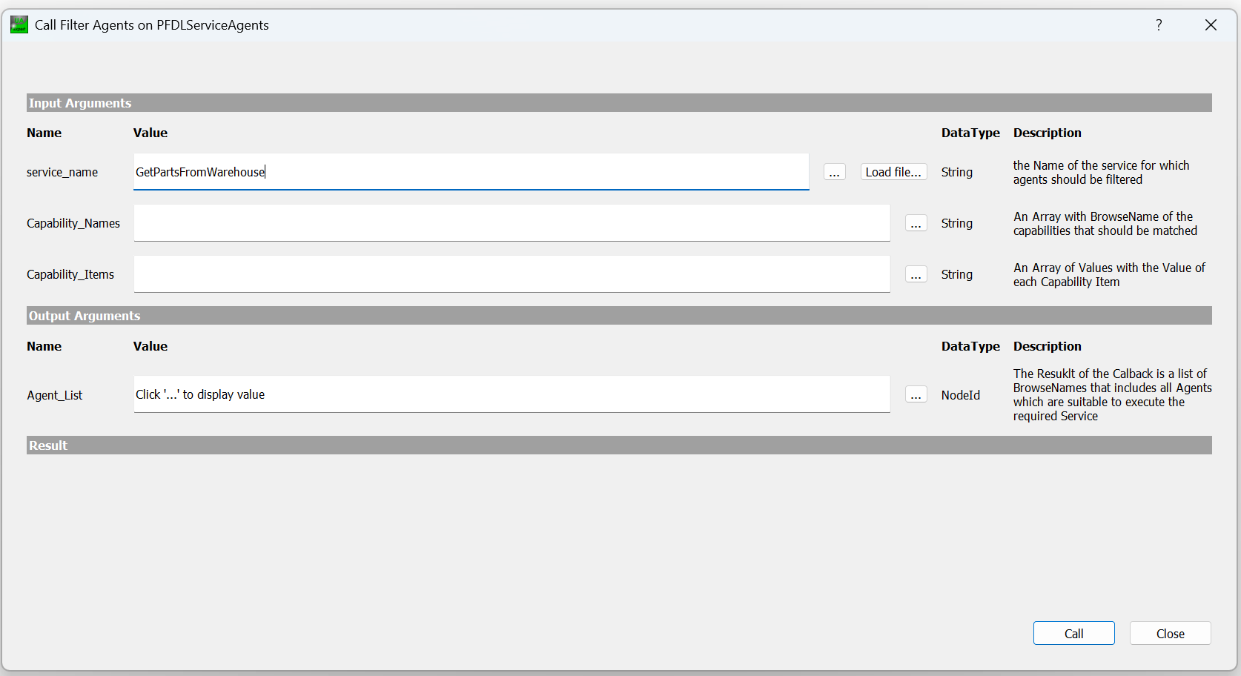Click the Capability_Names argument label

73,223
